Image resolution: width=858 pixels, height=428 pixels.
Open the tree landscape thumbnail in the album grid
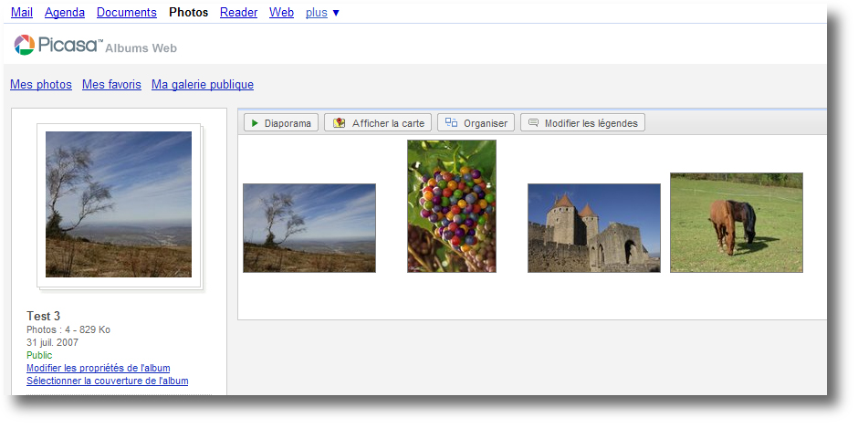pyautogui.click(x=309, y=228)
